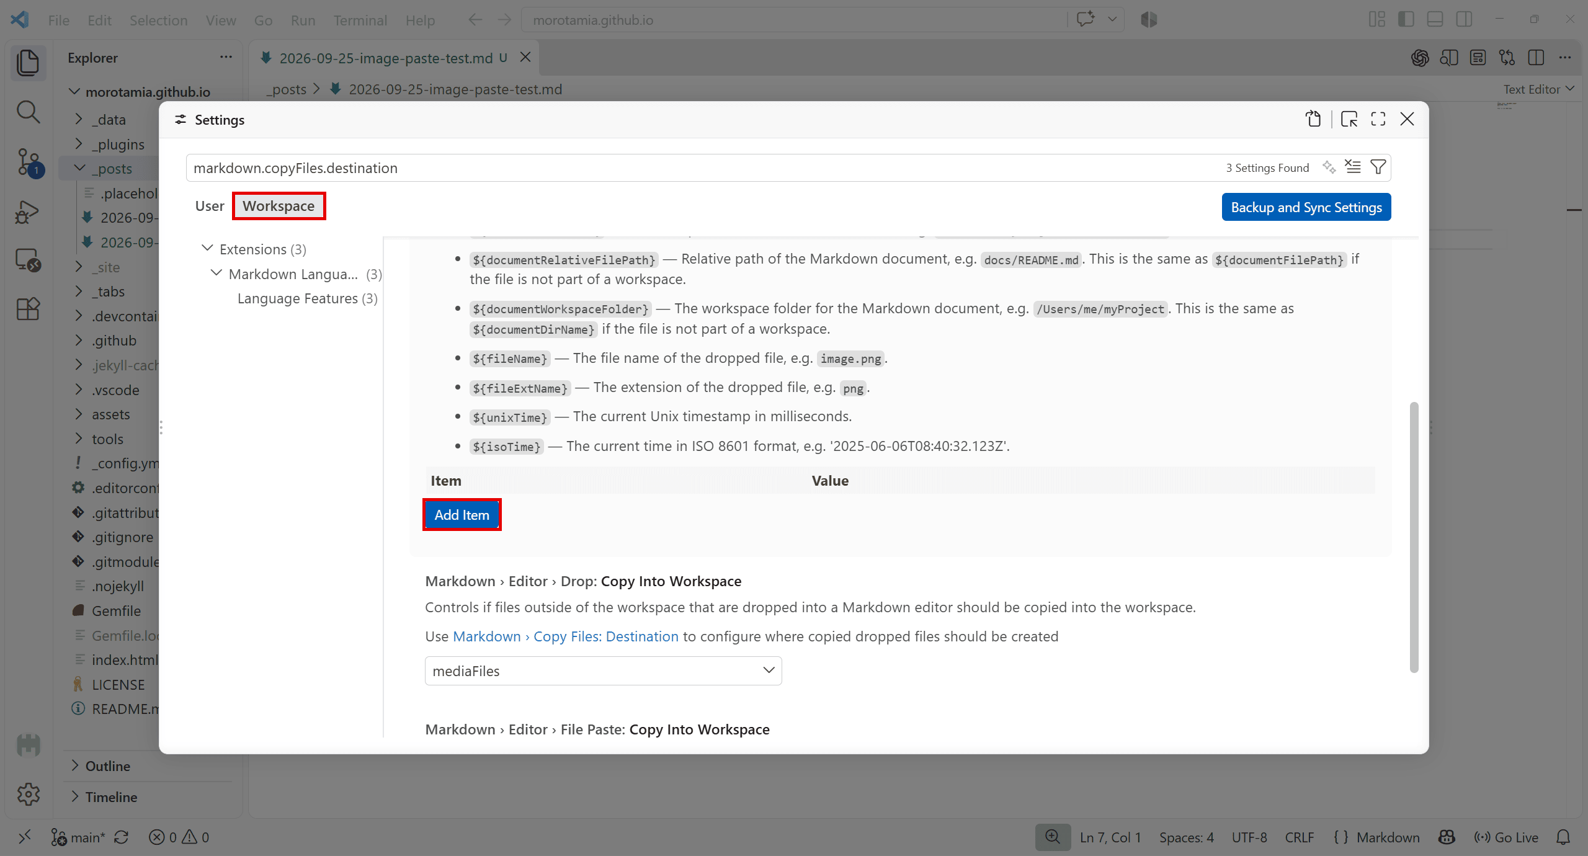Switch to the User settings tab
The width and height of the screenshot is (1588, 856).
[x=210, y=206]
